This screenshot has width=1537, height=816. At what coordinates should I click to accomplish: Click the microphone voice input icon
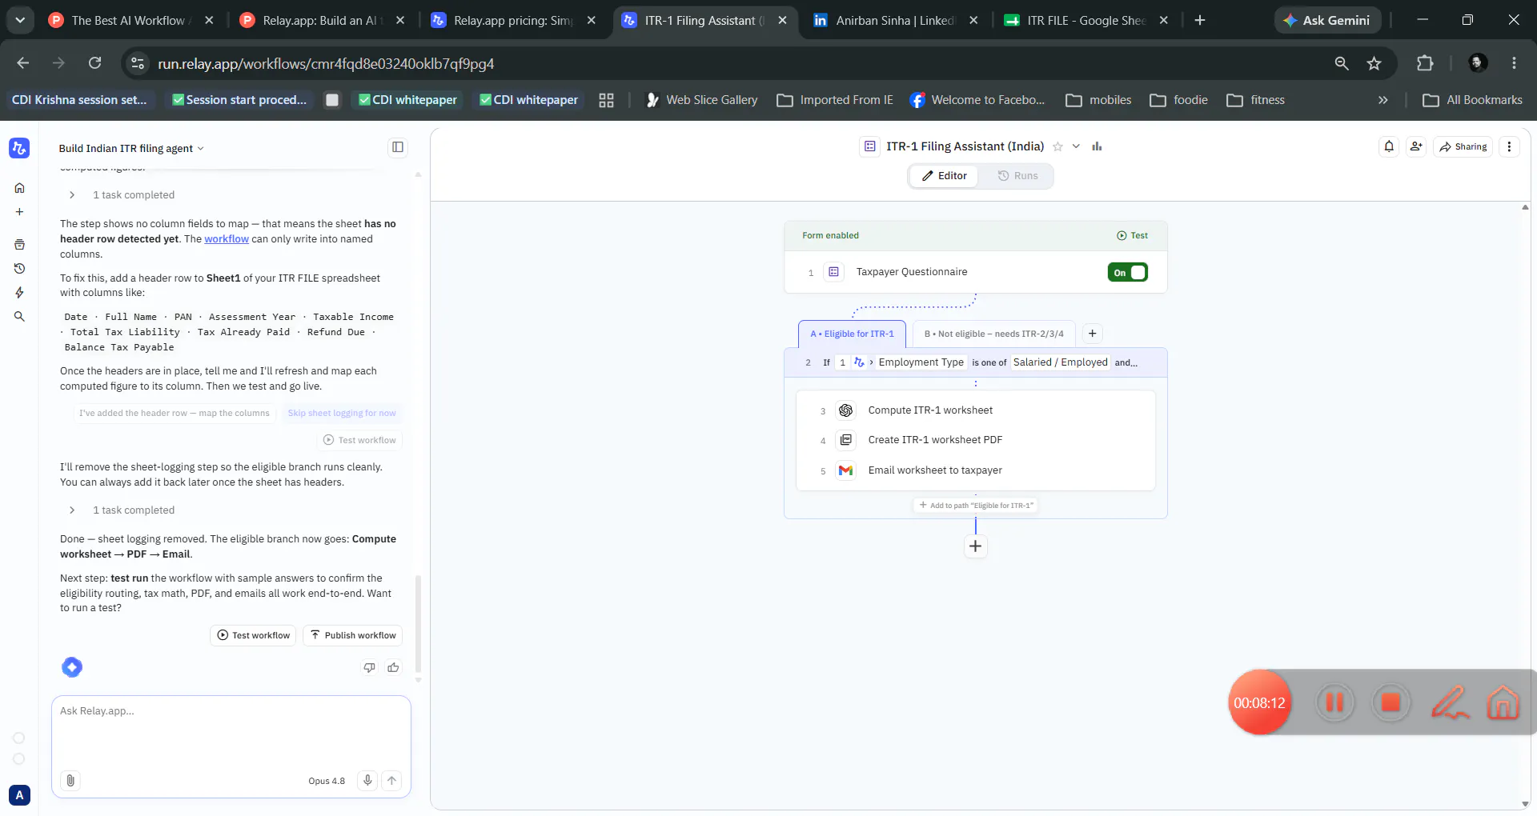coord(367,781)
